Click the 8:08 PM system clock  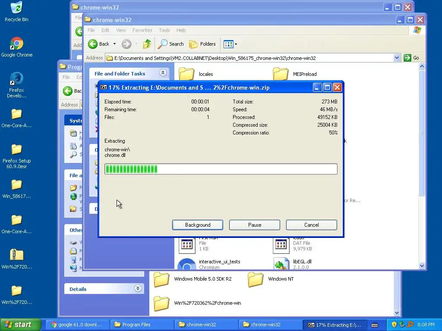pyautogui.click(x=426, y=325)
